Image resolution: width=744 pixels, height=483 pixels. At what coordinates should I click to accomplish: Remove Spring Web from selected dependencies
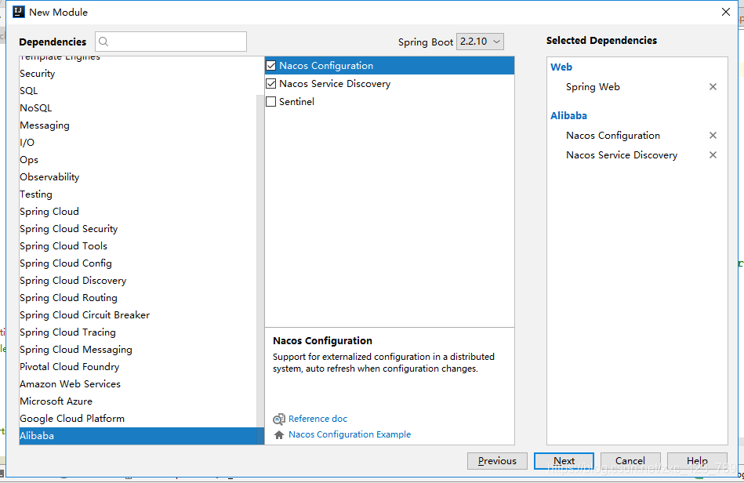713,87
